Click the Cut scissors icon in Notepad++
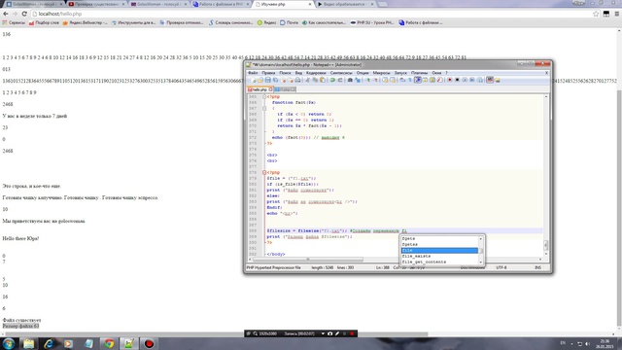The height and width of the screenshot is (350, 622). click(308, 80)
